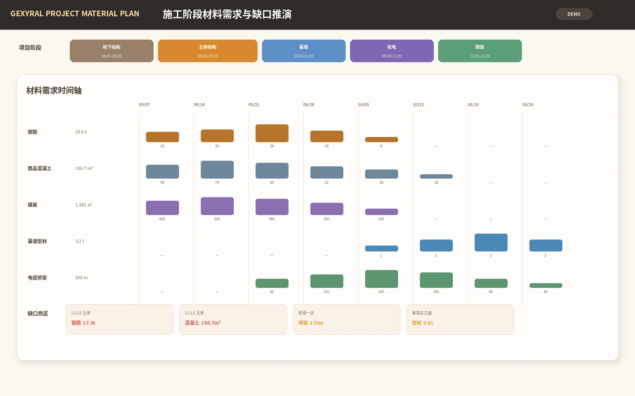This screenshot has height=396, width=635.
Task: Click the GEXYRAL PROJECT MATERIAL PLAN title
Action: (75, 14)
